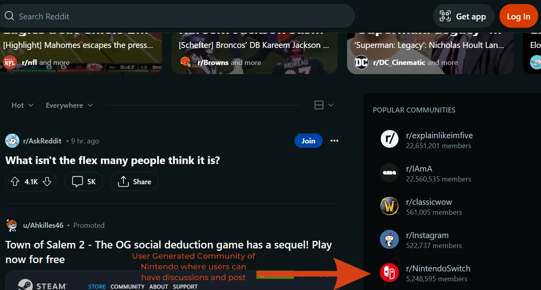Open the r/AskReddit subreddit link

[42, 141]
